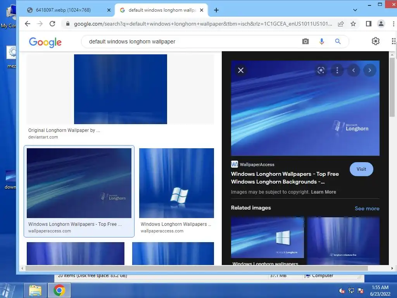Viewport: 397px width, 298px height.
Task: Show previous image in preview panel
Action: point(354,70)
